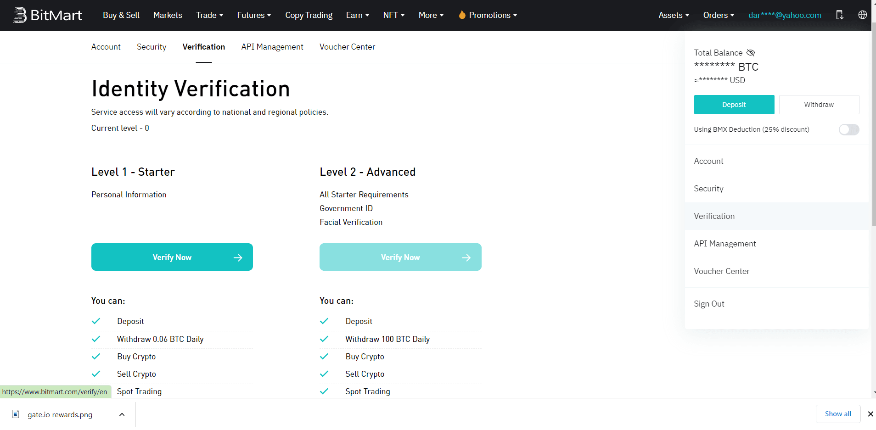Click 'Personal Information' requirement text

coord(129,195)
